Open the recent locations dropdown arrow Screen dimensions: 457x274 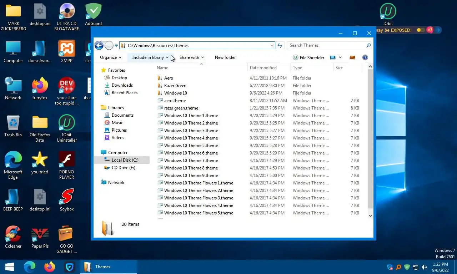pyautogui.click(x=116, y=46)
